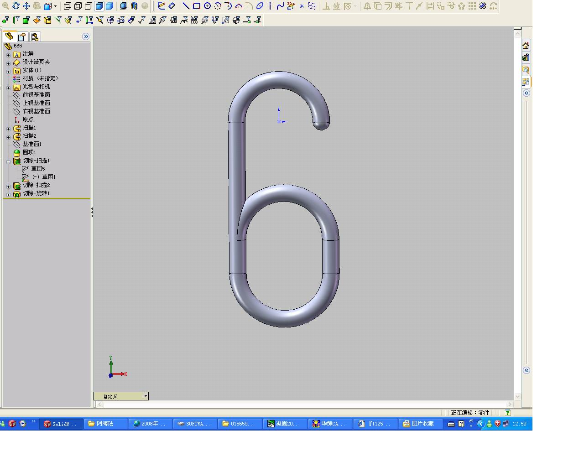Switch to the PropertyManager tab

click(x=22, y=37)
